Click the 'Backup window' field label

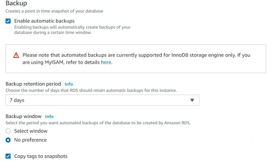pyautogui.click(x=24, y=116)
